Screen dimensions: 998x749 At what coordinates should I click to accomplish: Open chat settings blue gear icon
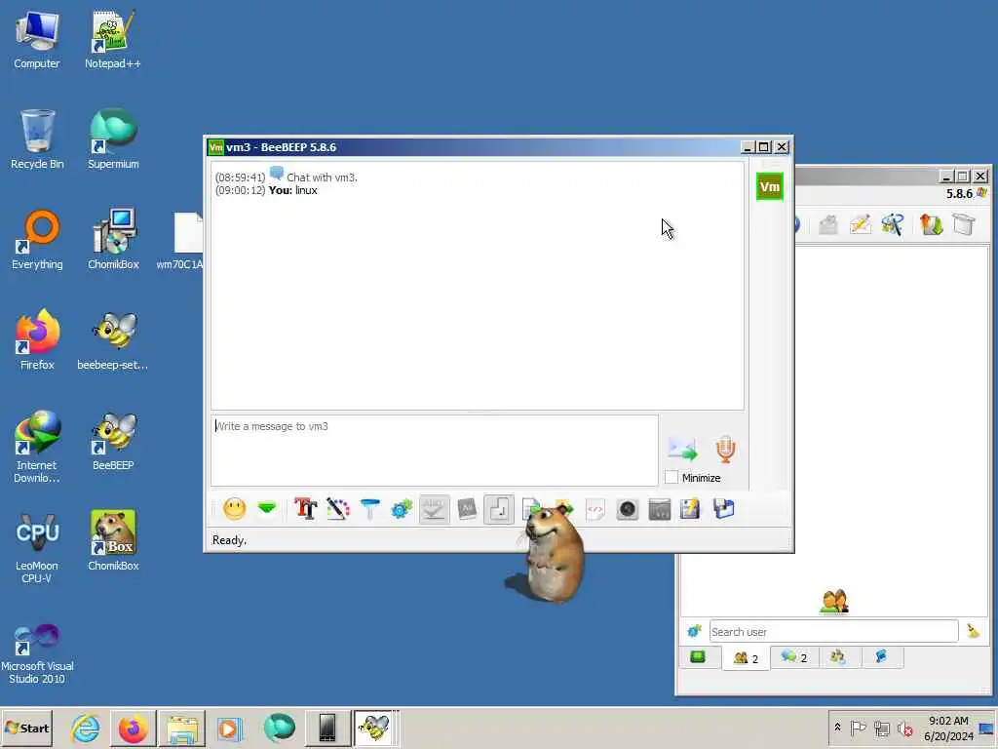pyautogui.click(x=402, y=509)
